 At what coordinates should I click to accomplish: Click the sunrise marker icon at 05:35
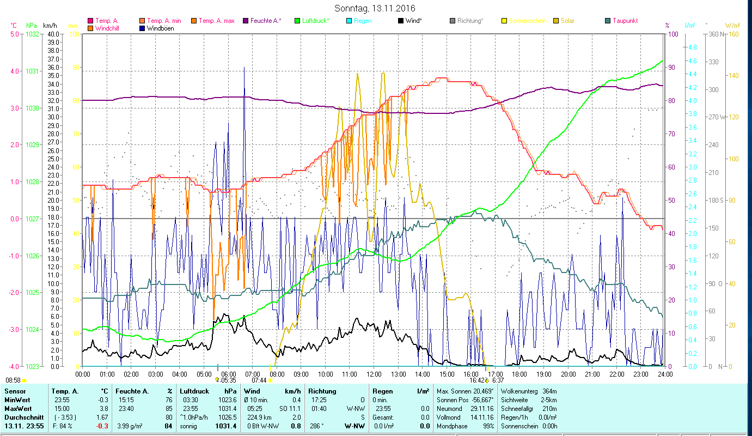point(217,379)
